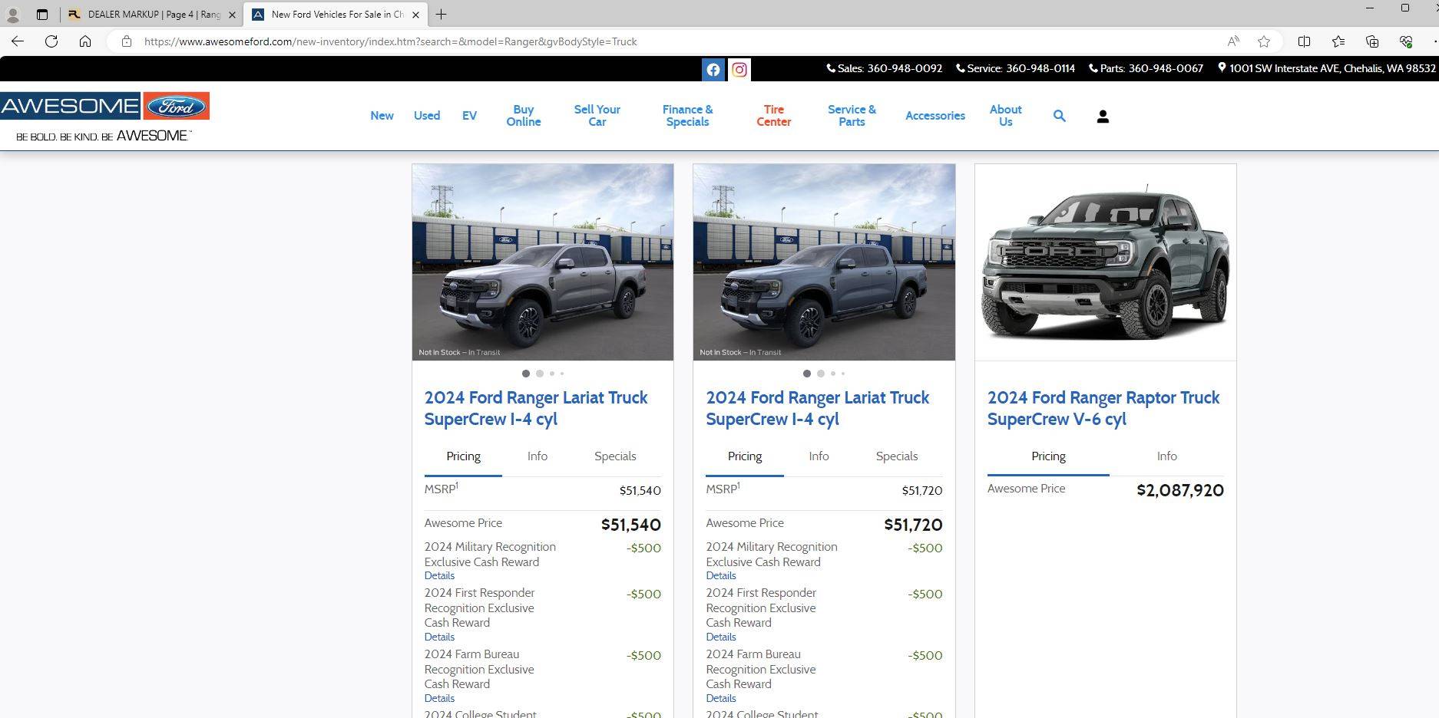Image resolution: width=1439 pixels, height=718 pixels.
Task: Open First Responder Details on $51,720 Lariat
Action: click(x=721, y=637)
